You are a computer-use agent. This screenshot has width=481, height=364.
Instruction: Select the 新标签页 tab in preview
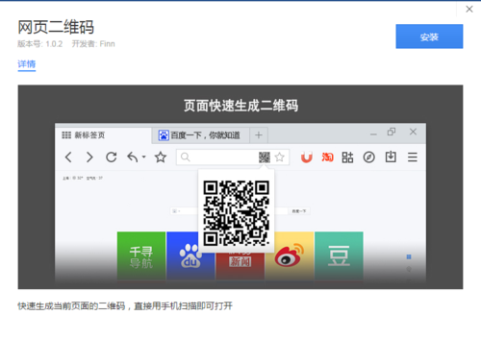[103, 135]
